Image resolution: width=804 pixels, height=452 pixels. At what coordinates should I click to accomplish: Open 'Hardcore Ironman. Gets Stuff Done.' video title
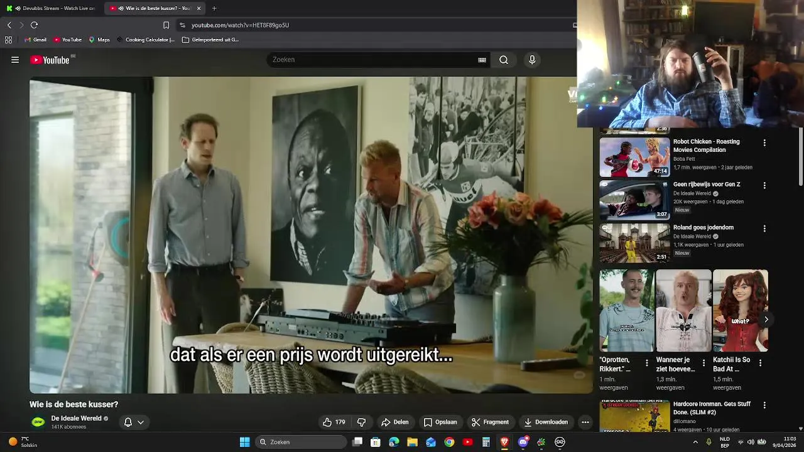(712, 408)
